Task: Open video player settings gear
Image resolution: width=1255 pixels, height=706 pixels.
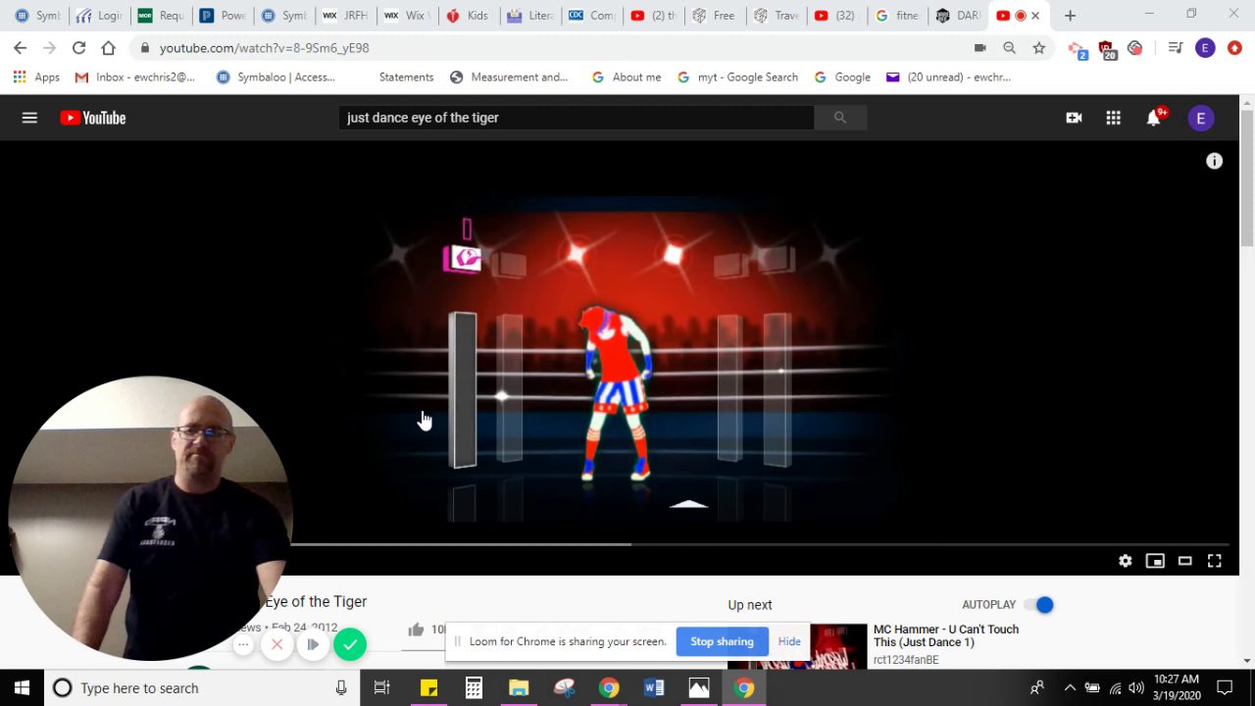Action: point(1126,561)
